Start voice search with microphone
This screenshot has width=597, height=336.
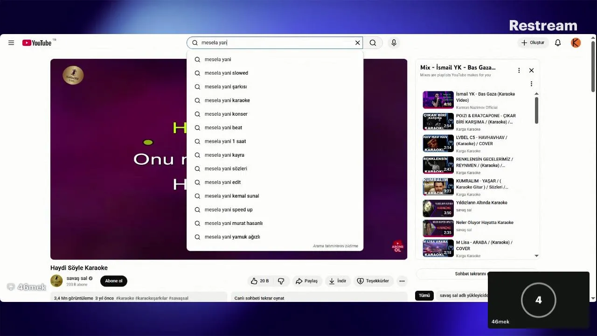pyautogui.click(x=394, y=42)
